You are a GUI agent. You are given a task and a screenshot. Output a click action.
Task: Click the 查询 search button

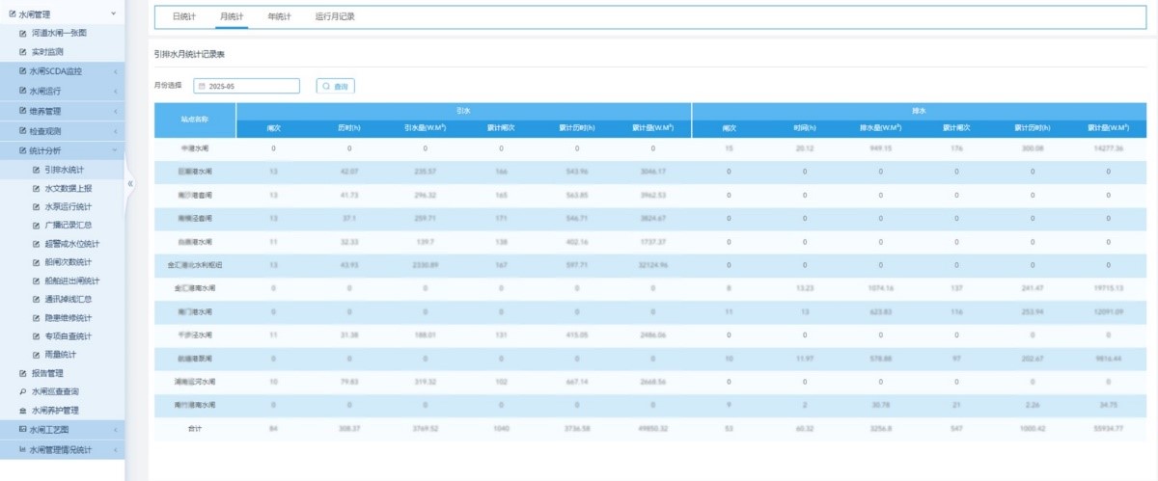[x=336, y=86]
